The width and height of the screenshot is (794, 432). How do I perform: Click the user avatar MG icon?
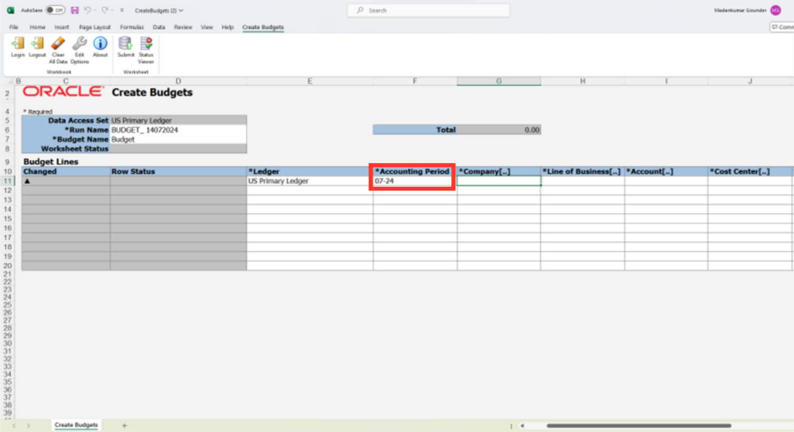[775, 11]
